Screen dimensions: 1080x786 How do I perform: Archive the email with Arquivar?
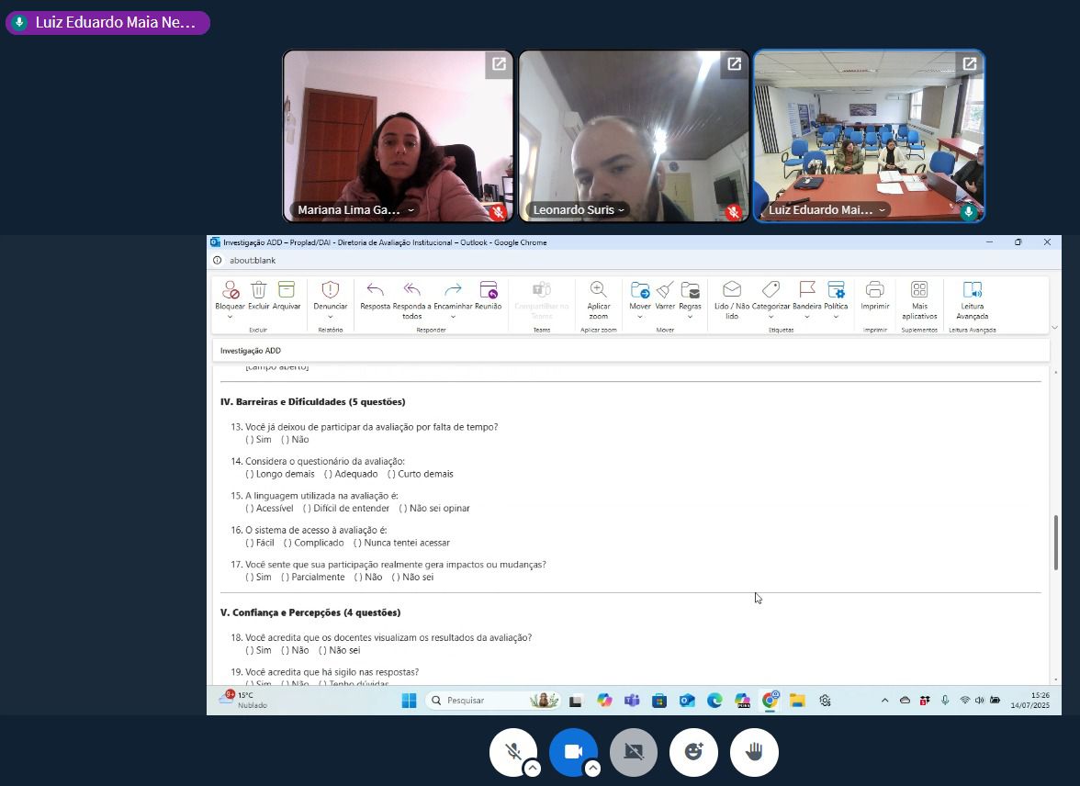coord(287,291)
